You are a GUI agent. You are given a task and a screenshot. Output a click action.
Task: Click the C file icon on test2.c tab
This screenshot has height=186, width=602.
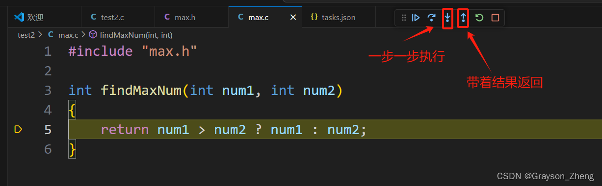pyautogui.click(x=93, y=17)
